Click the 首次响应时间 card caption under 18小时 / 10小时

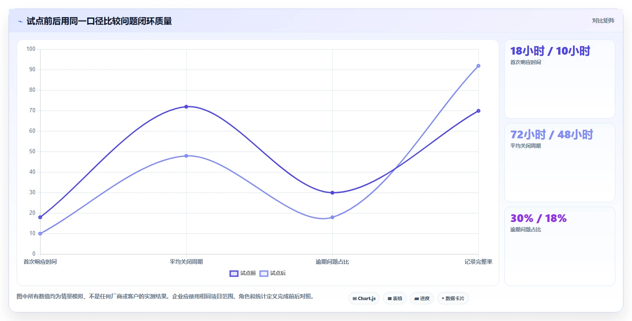(x=526, y=62)
